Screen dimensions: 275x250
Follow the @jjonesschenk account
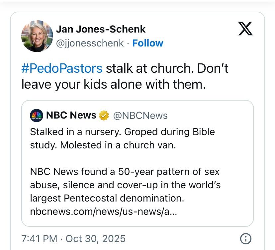click(147, 43)
